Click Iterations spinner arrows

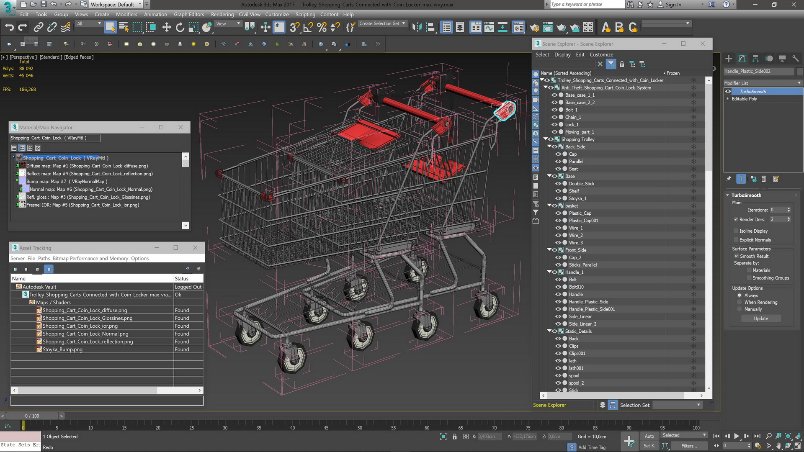coord(789,210)
